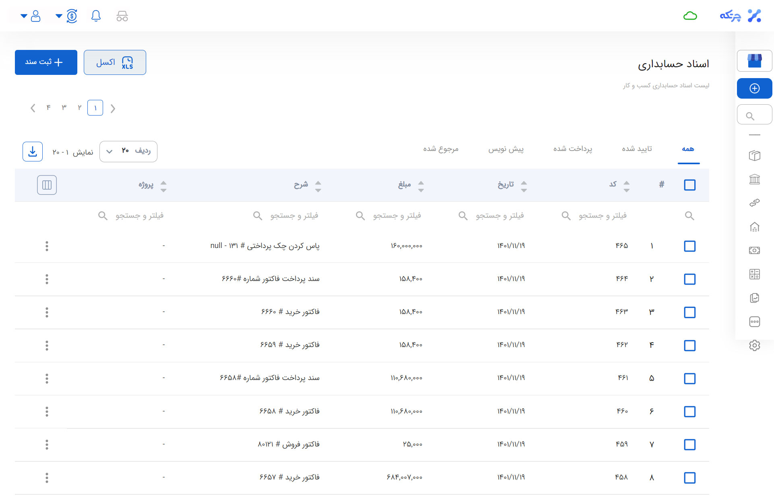The height and width of the screenshot is (498, 774).
Task: Click the left pagination arrow
Action: (33, 108)
